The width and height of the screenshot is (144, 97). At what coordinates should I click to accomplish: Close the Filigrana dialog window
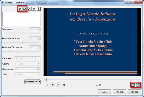139,2
